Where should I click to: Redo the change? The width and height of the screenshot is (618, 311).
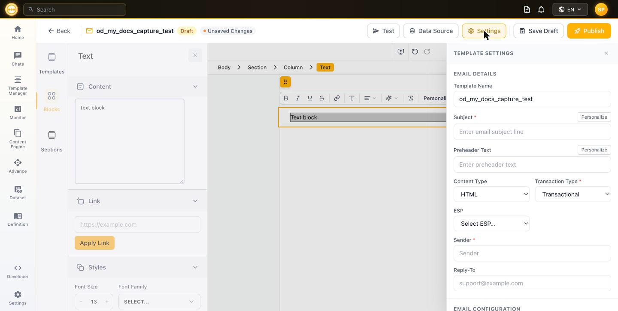point(427,51)
